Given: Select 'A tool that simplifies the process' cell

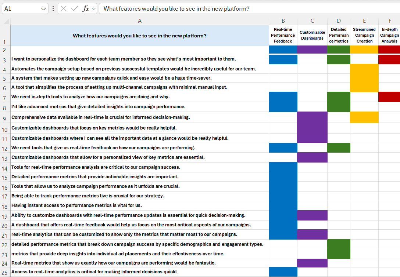Looking at the screenshot, I should point(140,87).
